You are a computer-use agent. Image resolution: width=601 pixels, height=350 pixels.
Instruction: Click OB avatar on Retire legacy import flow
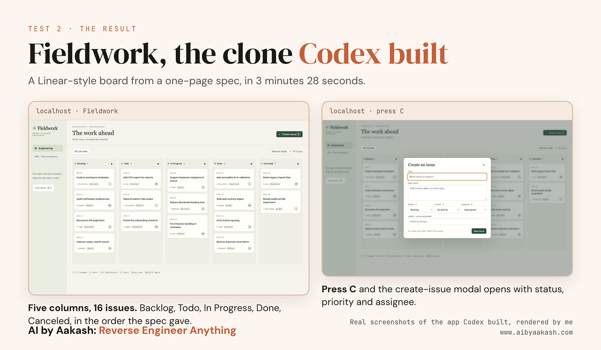[296, 184]
